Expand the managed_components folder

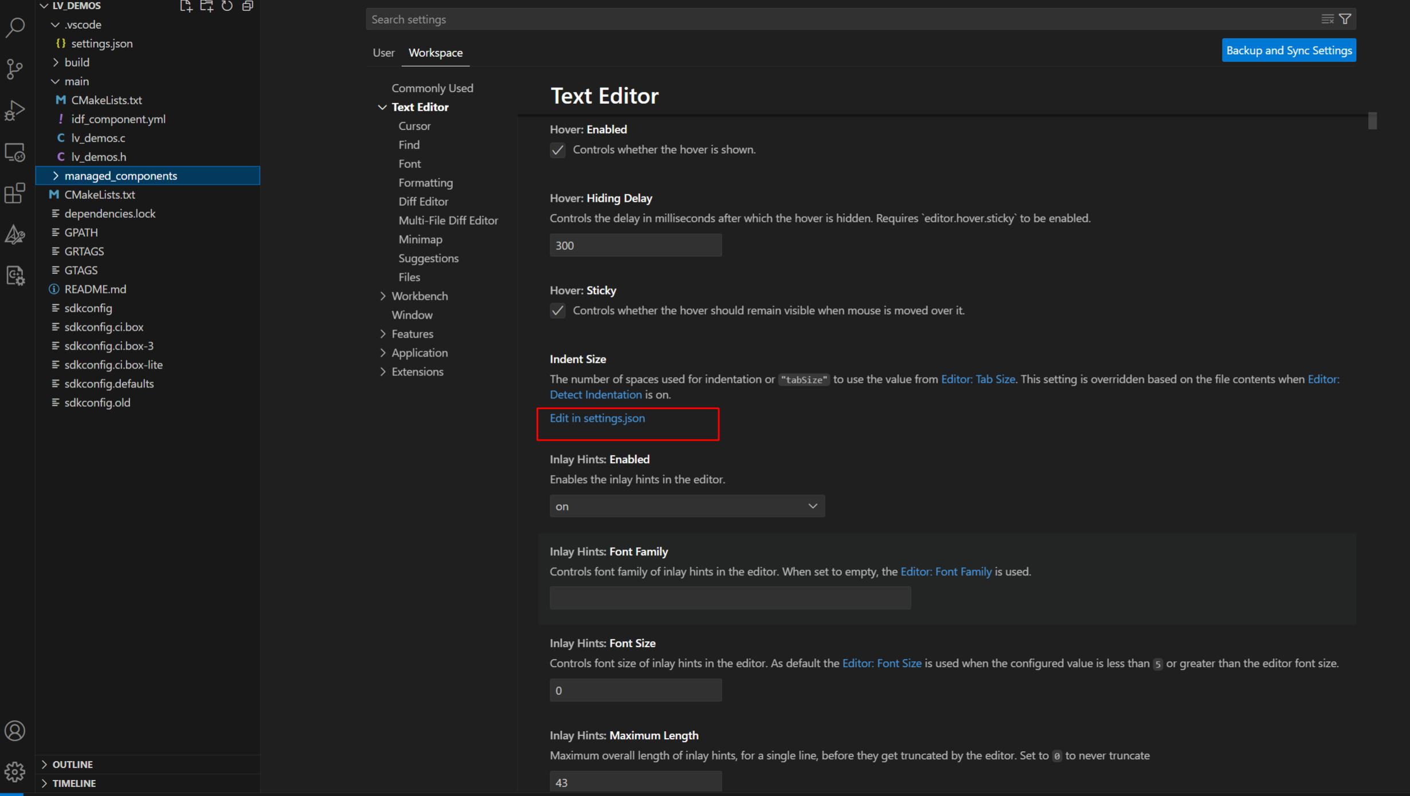click(120, 176)
